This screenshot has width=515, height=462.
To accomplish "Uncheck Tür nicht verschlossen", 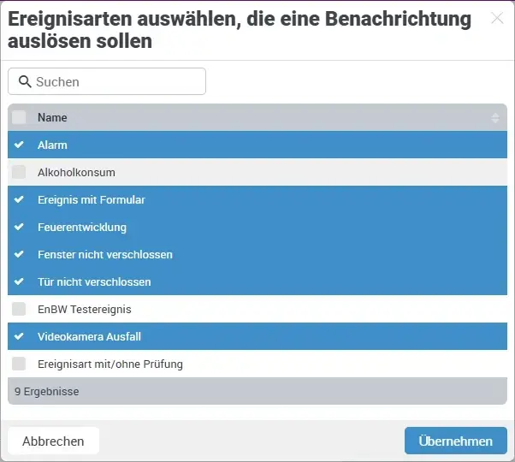I will click(x=19, y=282).
